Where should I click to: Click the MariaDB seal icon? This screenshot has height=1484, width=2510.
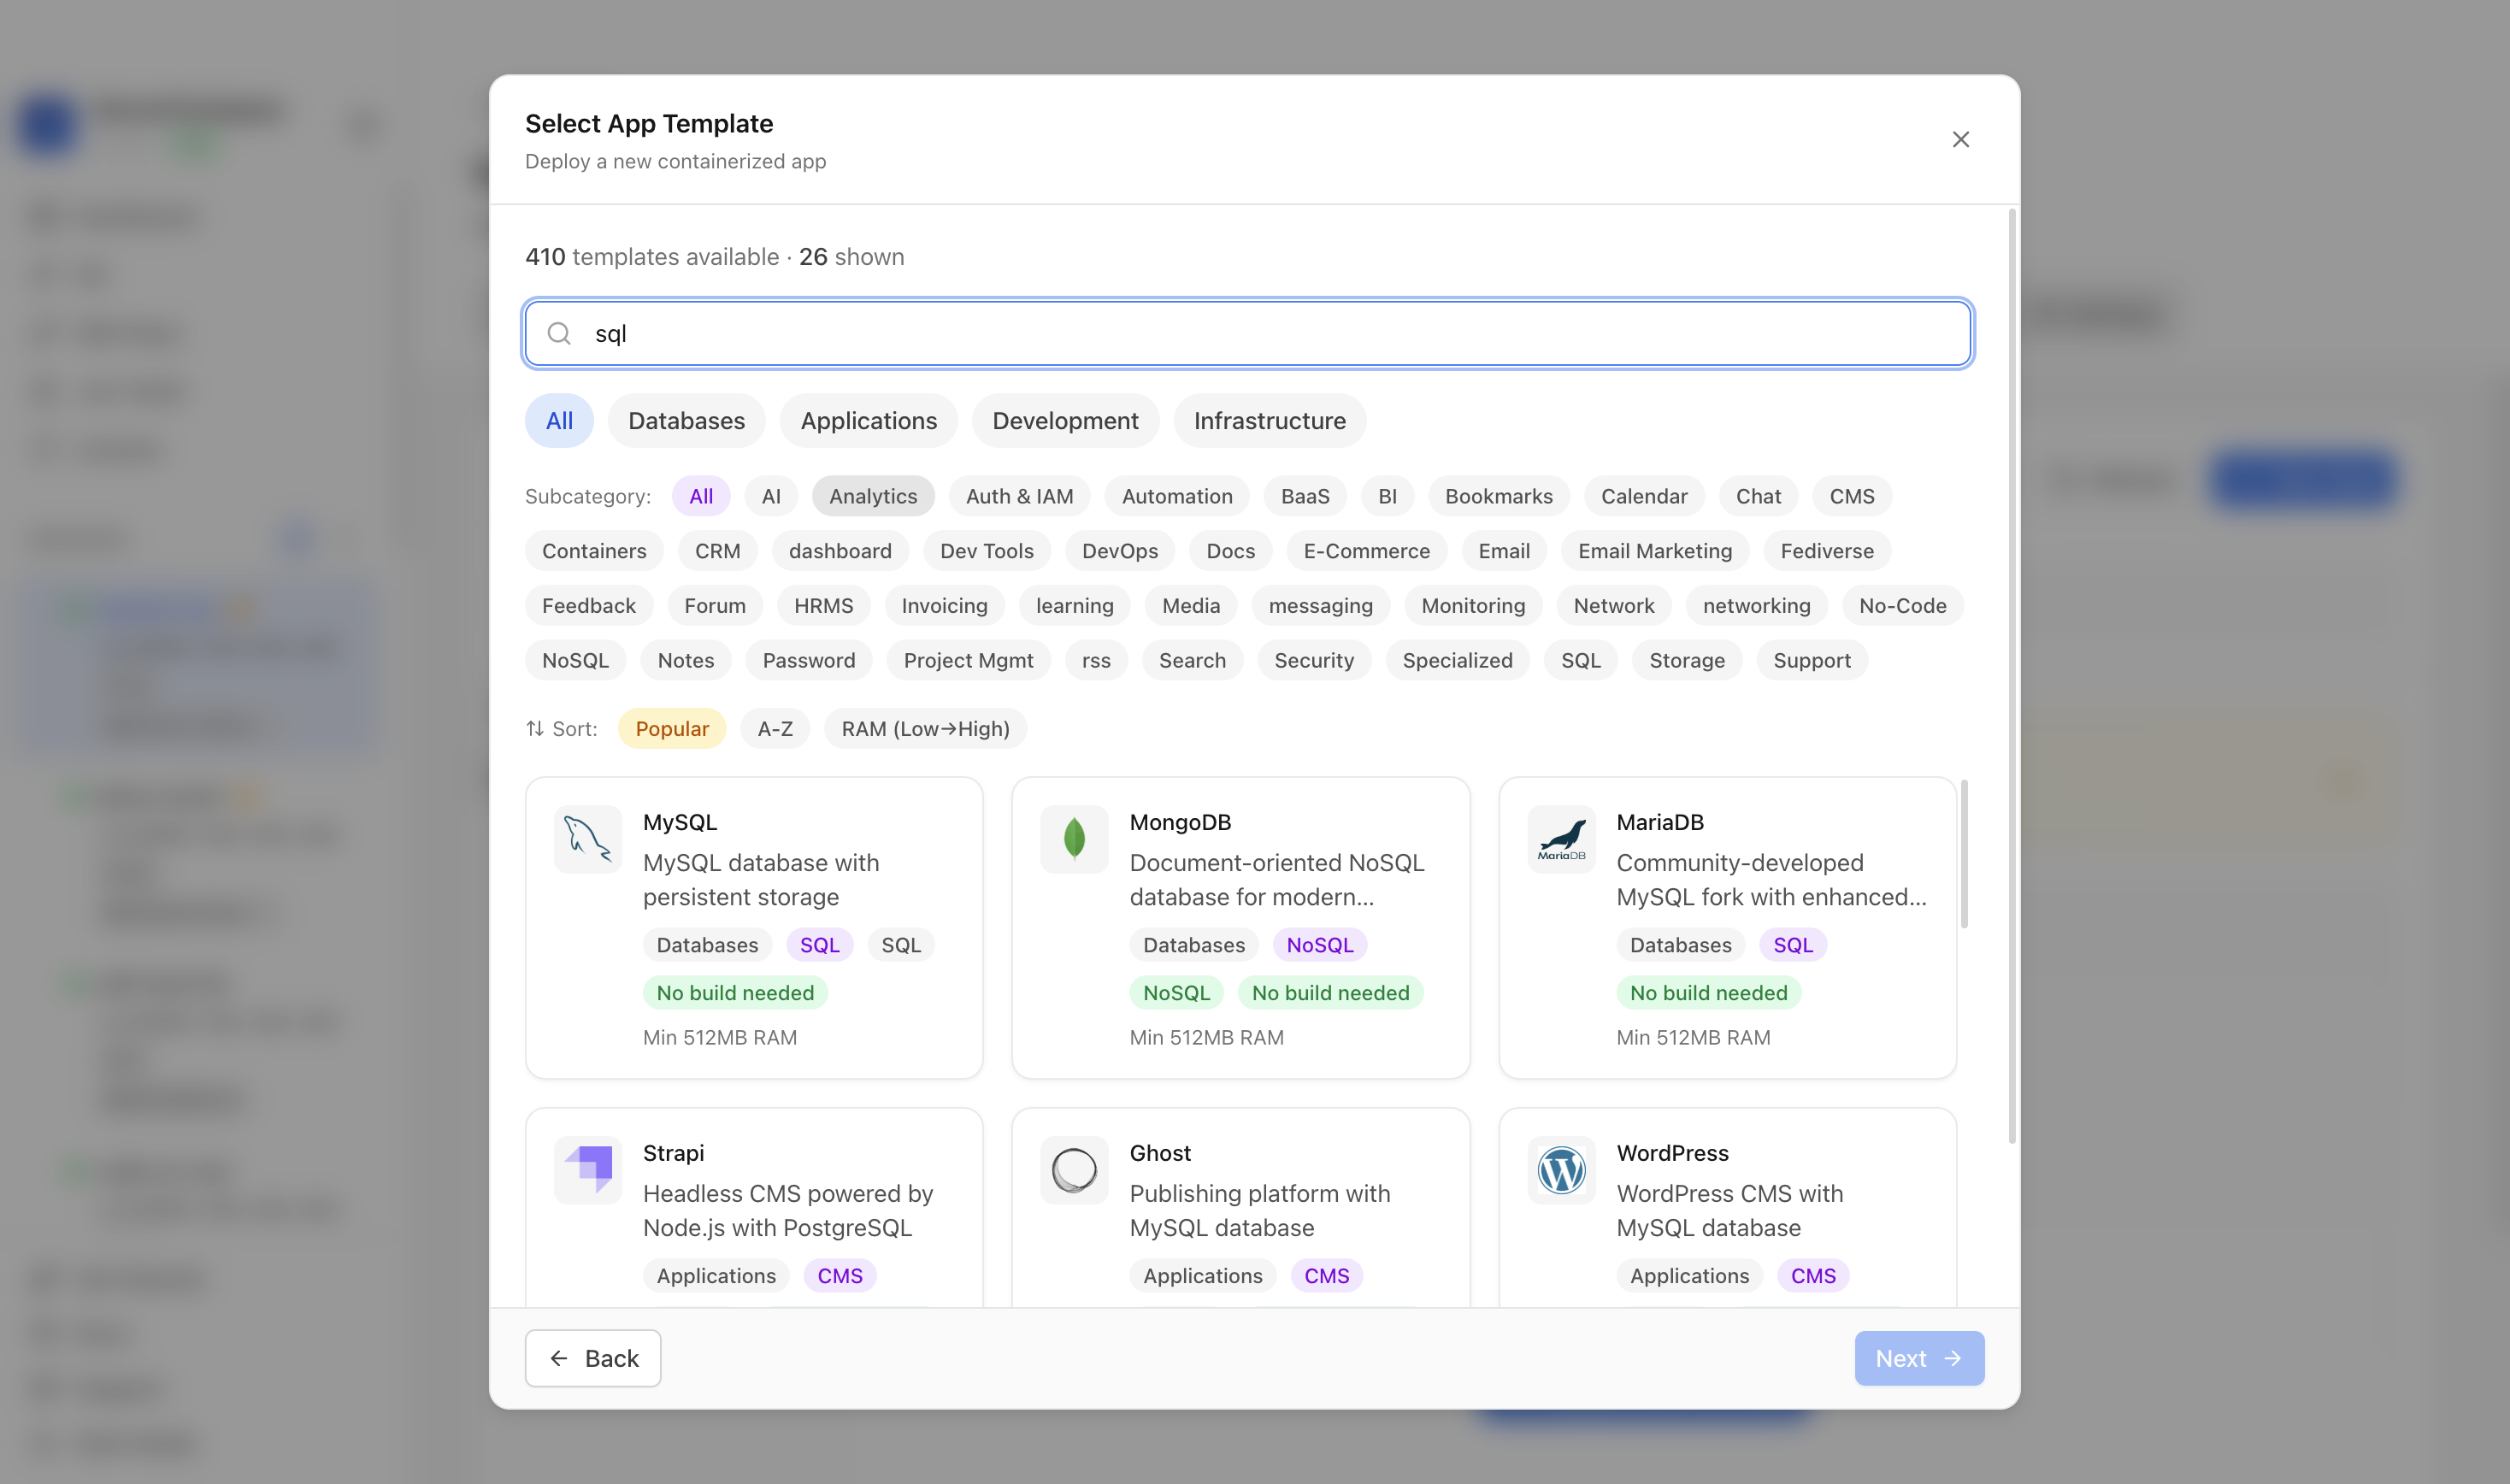[1561, 839]
